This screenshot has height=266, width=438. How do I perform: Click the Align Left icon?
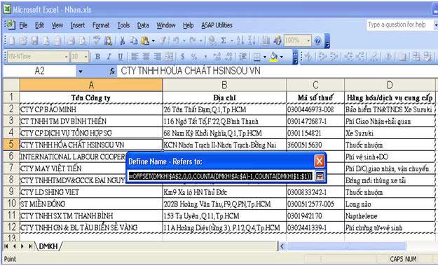click(x=135, y=57)
